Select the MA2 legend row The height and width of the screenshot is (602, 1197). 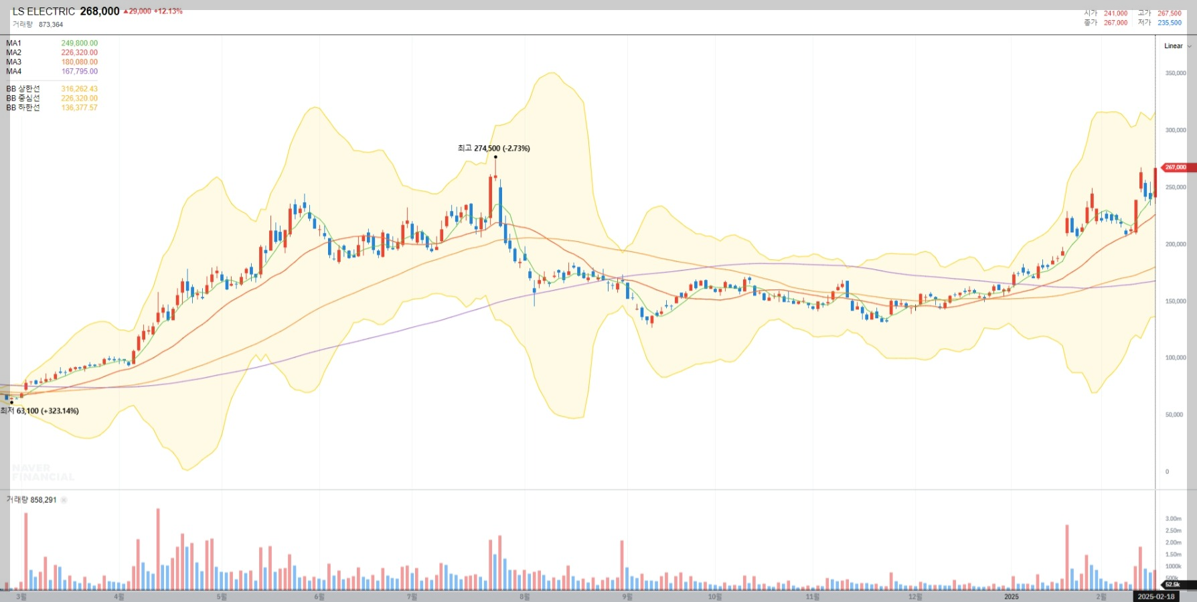point(52,53)
